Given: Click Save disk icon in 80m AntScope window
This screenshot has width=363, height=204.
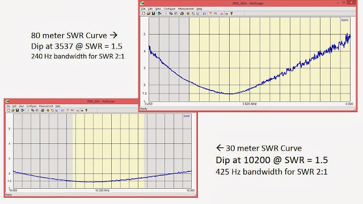Looking at the screenshot, I should (154, 14).
